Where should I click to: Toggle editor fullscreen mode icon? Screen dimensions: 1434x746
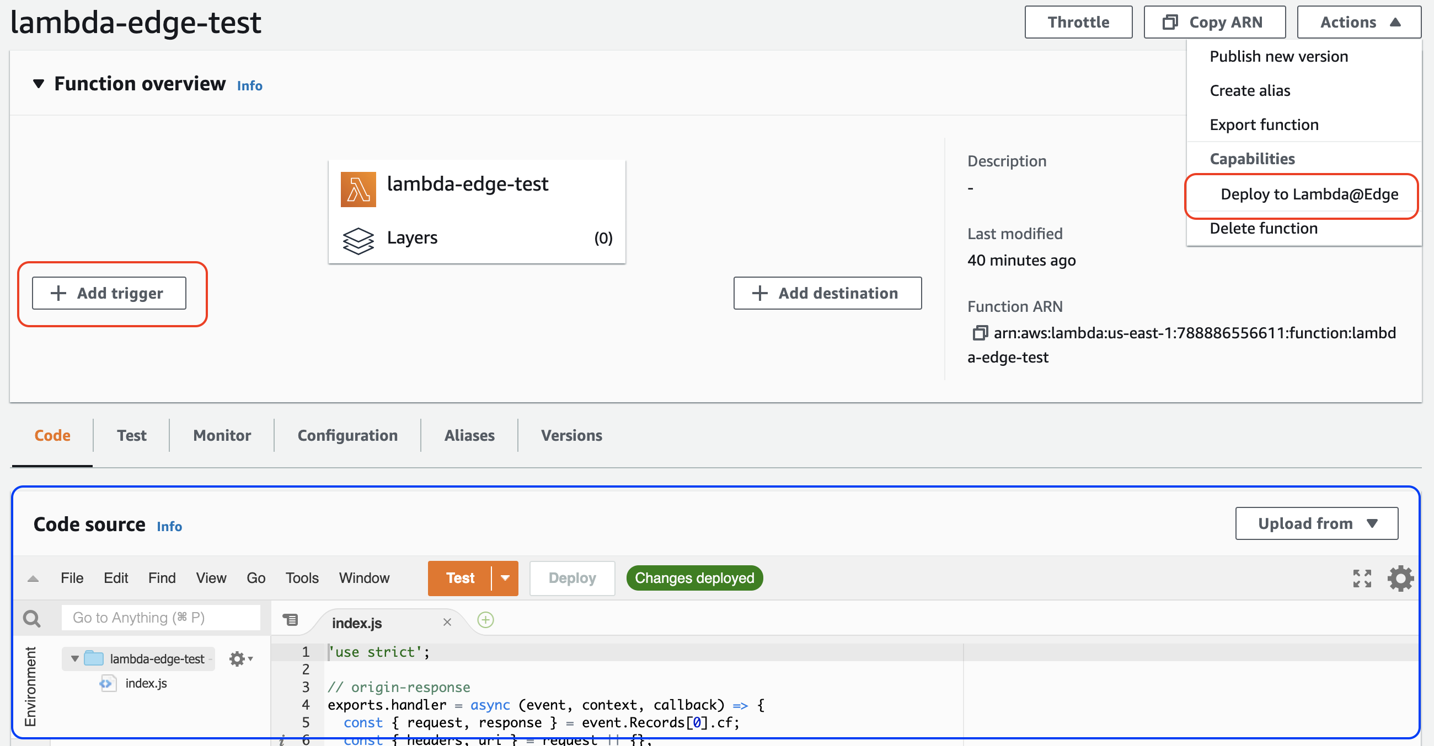tap(1361, 578)
